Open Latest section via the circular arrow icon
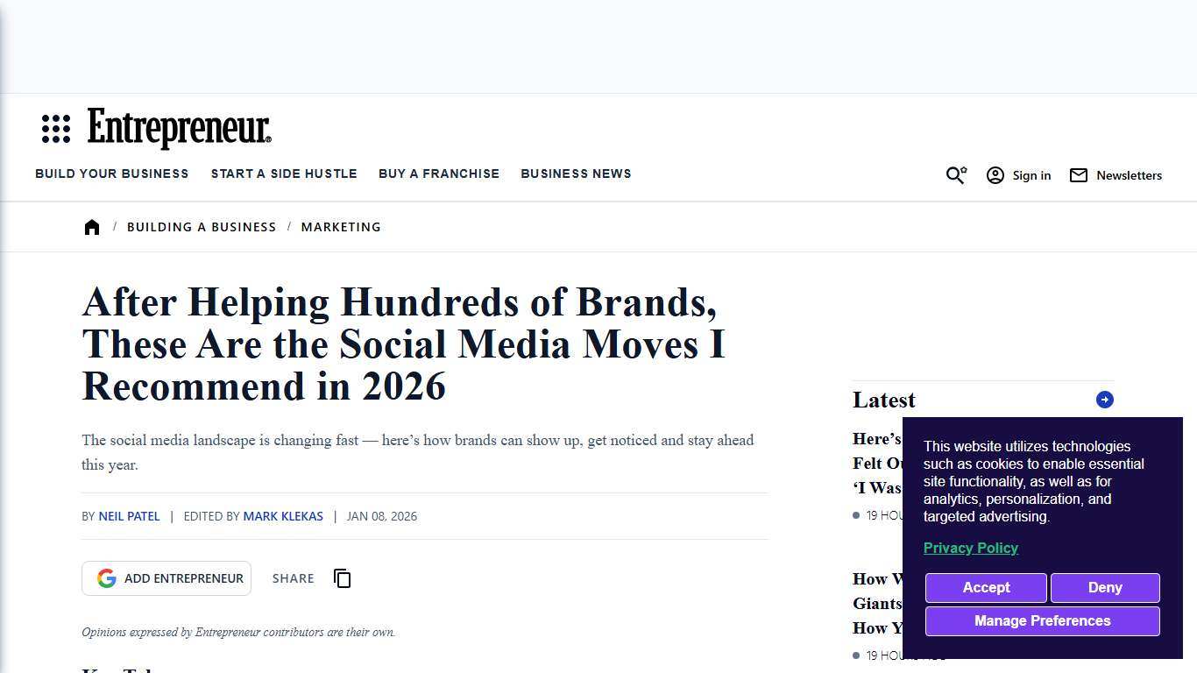This screenshot has height=673, width=1197. (1104, 400)
